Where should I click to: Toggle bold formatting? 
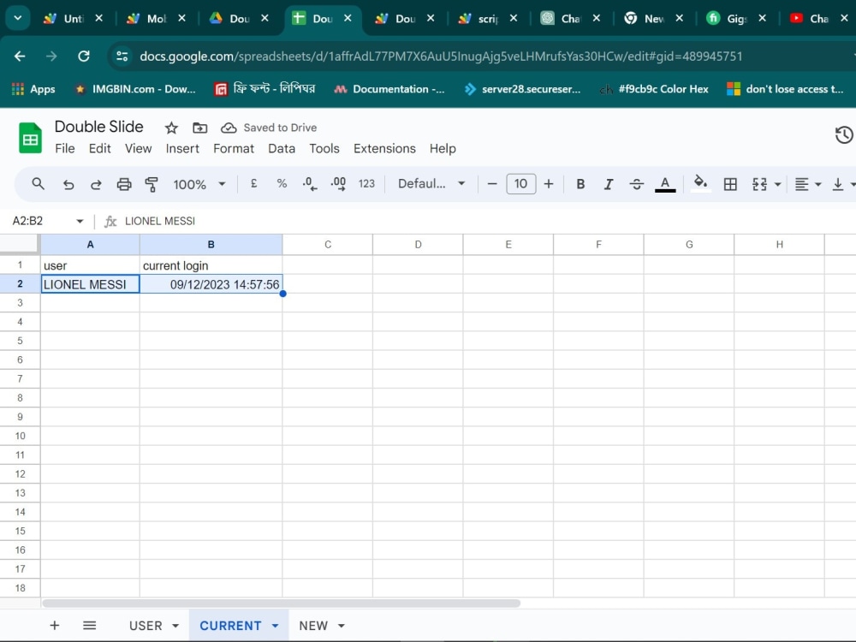(580, 185)
